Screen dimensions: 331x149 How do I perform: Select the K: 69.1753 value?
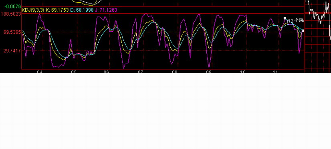57,10
